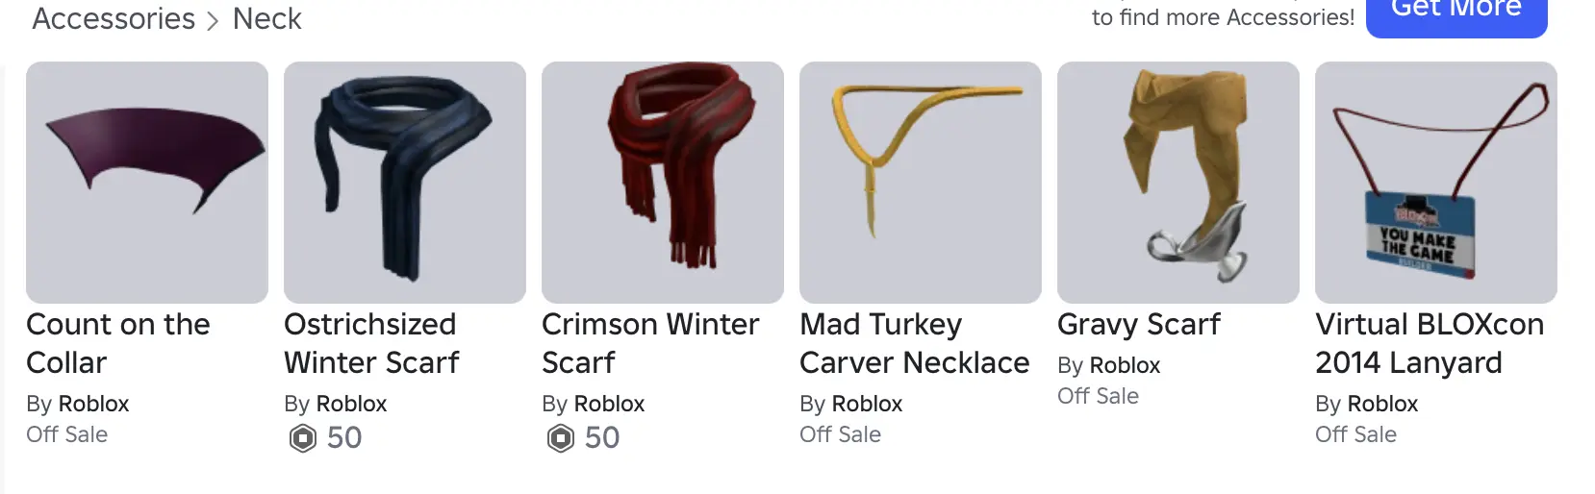Open the Ostrichsized Winter Scarf image
1595x494 pixels.
(x=405, y=183)
